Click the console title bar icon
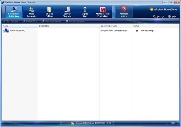 (2, 2)
